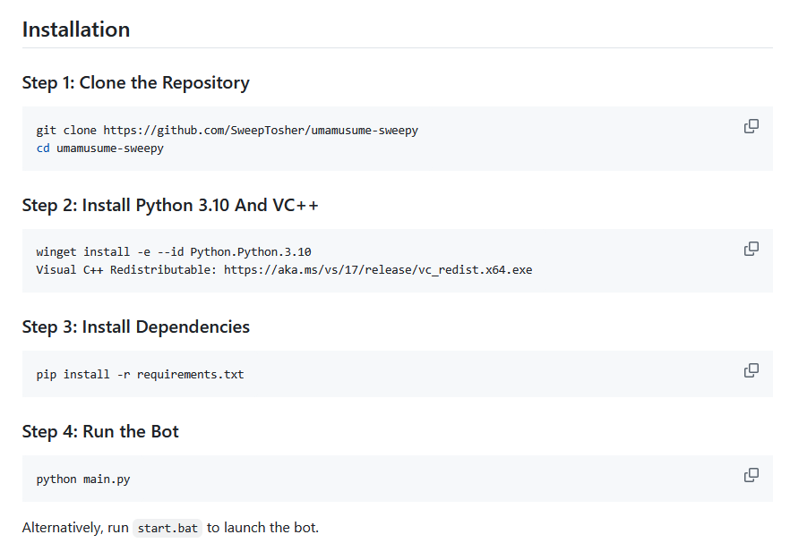This screenshot has height=543, width=790.
Task: Copy the pip install requirements command
Action: (x=751, y=370)
